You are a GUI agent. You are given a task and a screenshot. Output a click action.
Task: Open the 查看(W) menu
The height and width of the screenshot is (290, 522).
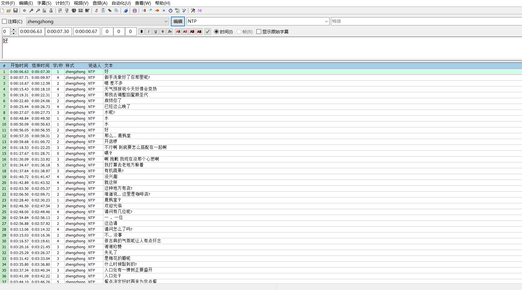pyautogui.click(x=143, y=3)
